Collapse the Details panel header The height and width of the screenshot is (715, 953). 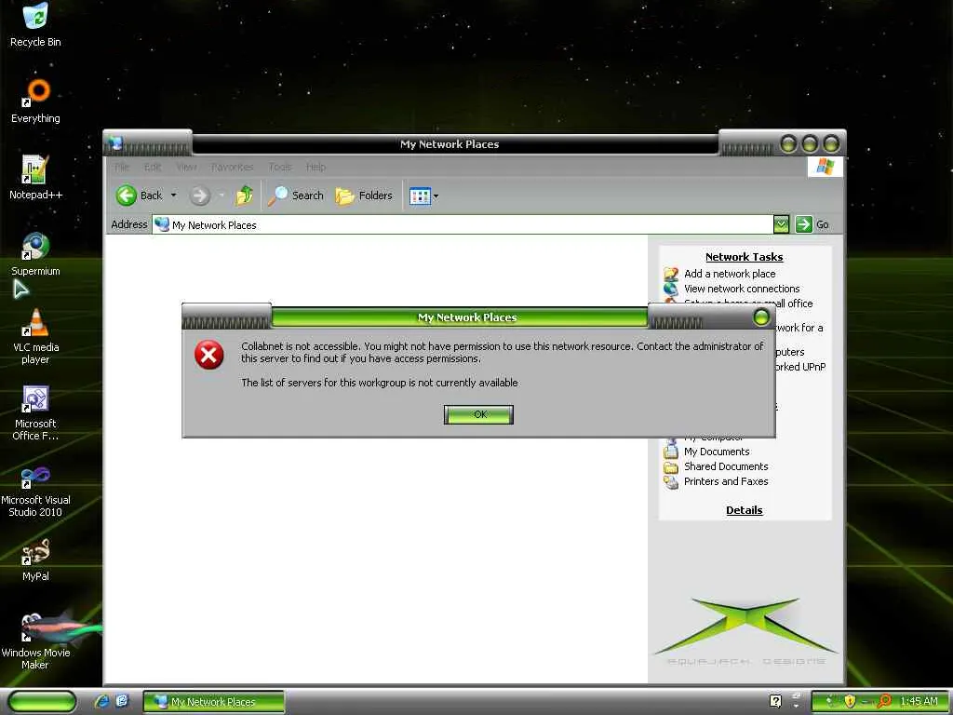744,510
